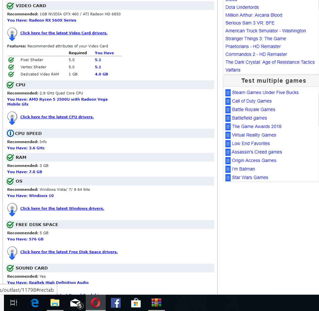
Task: Open Serious Sam 3 VR: BFE link
Action: click(250, 23)
